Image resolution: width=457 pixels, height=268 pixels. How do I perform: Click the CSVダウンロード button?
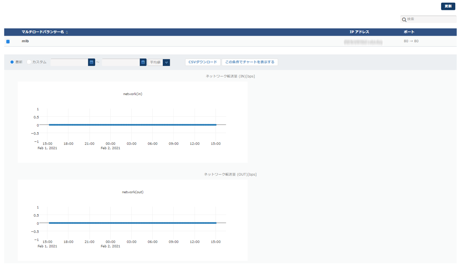(x=203, y=62)
